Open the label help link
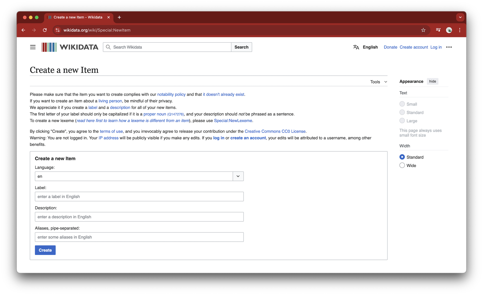The image size is (483, 295). pos(93,107)
